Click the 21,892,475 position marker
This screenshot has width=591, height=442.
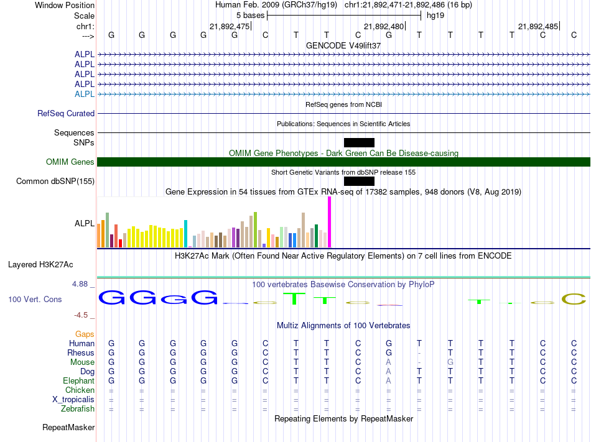point(230,26)
